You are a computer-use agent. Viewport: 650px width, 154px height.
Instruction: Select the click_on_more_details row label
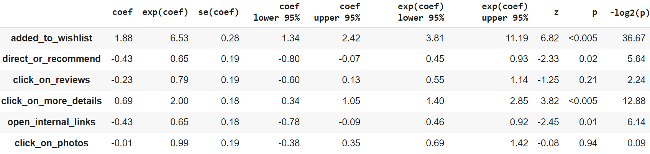pyautogui.click(x=51, y=101)
